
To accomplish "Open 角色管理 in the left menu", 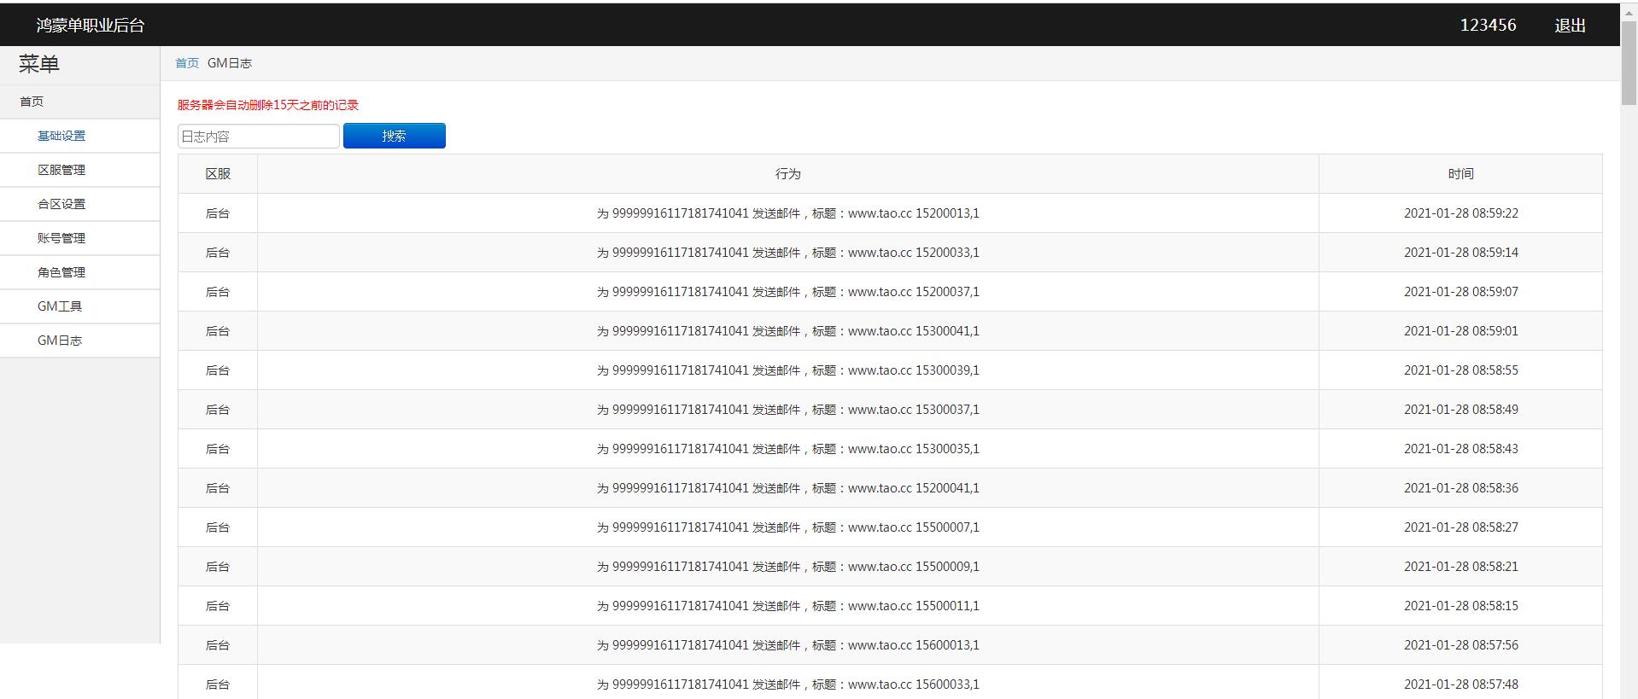I will pos(61,272).
